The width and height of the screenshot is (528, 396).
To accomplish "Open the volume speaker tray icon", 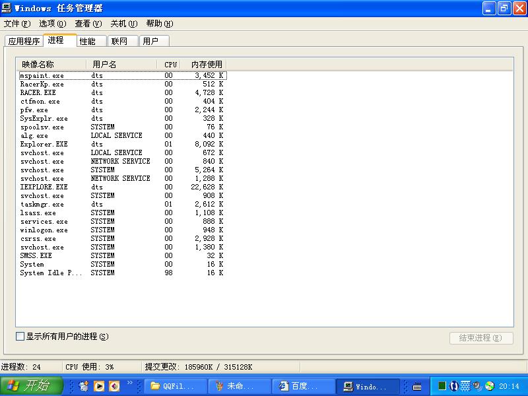I will coord(477,386).
